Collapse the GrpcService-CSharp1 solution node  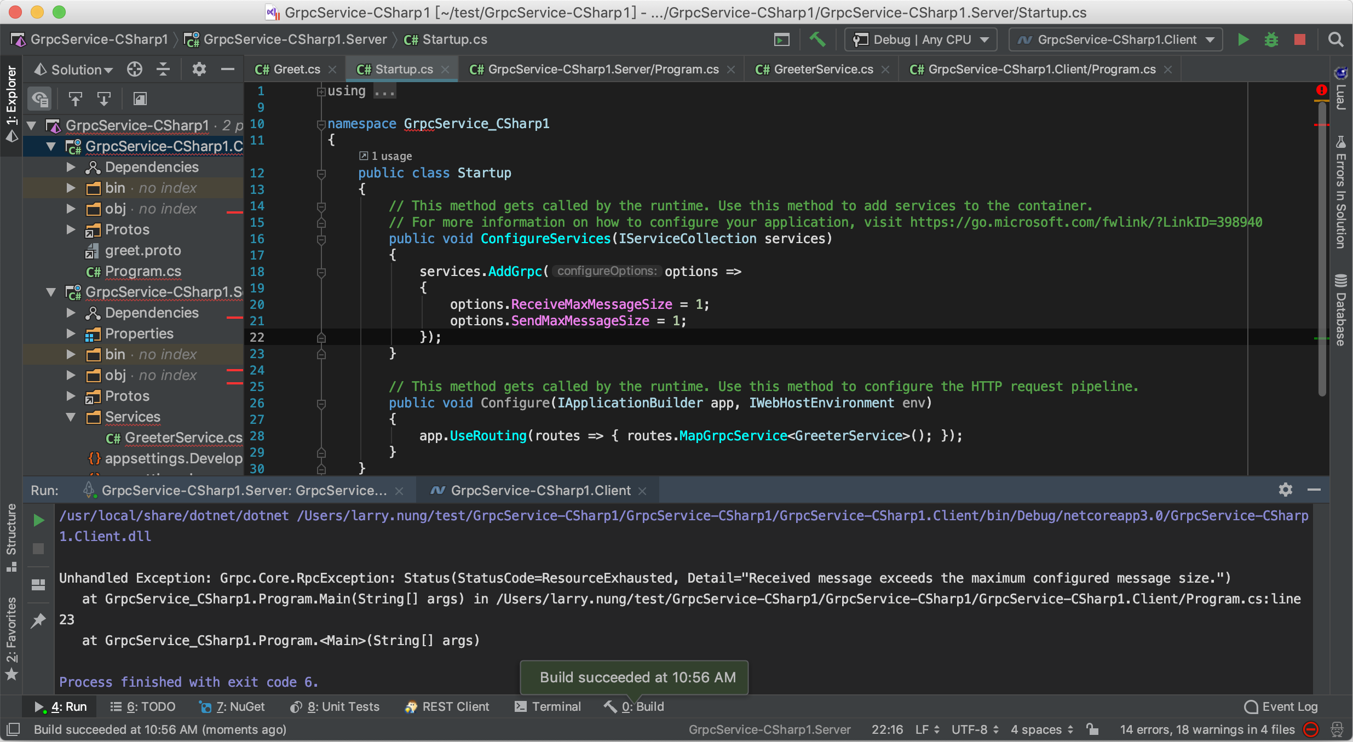coord(32,125)
